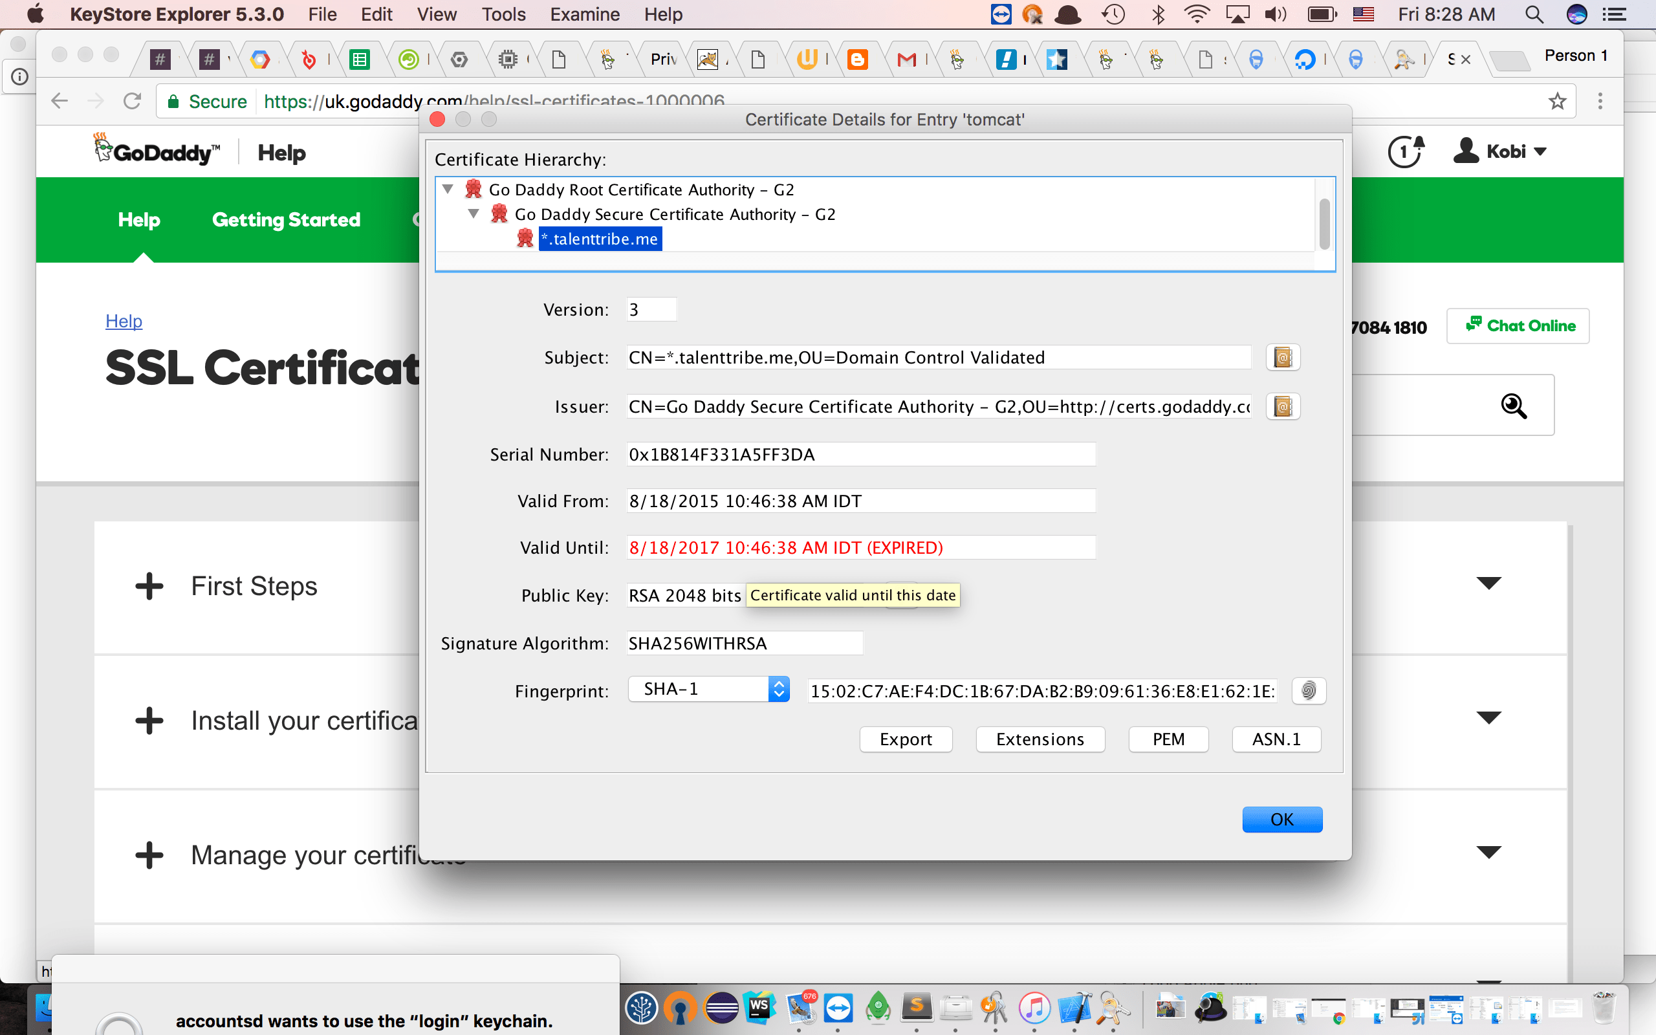The image size is (1656, 1035).
Task: Open WebStorm from the Dock
Action: (759, 1008)
